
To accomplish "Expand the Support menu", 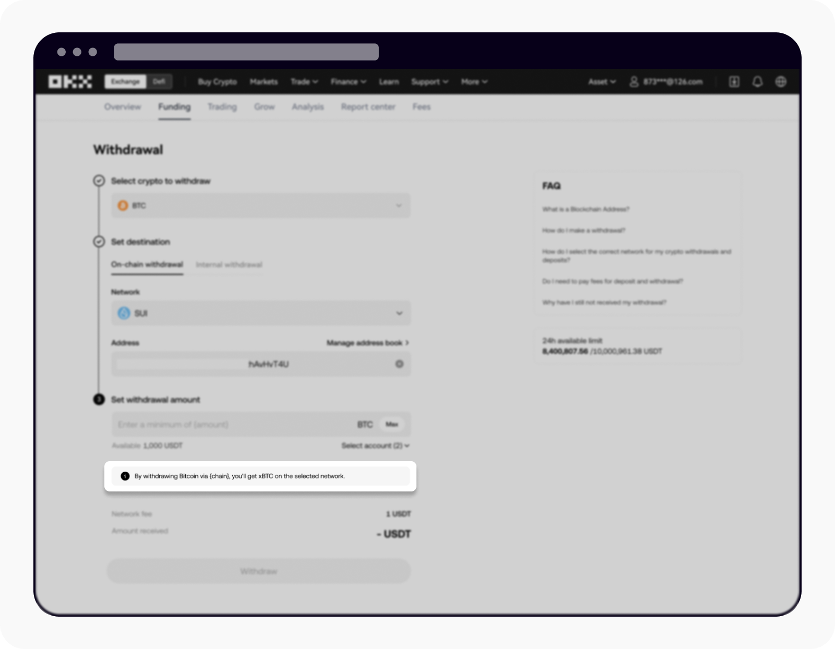I will [x=430, y=82].
